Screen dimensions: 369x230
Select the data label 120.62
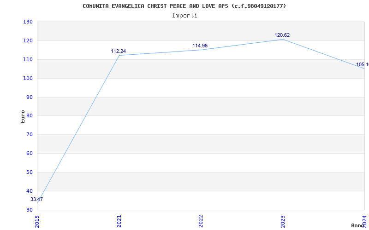tap(282, 35)
